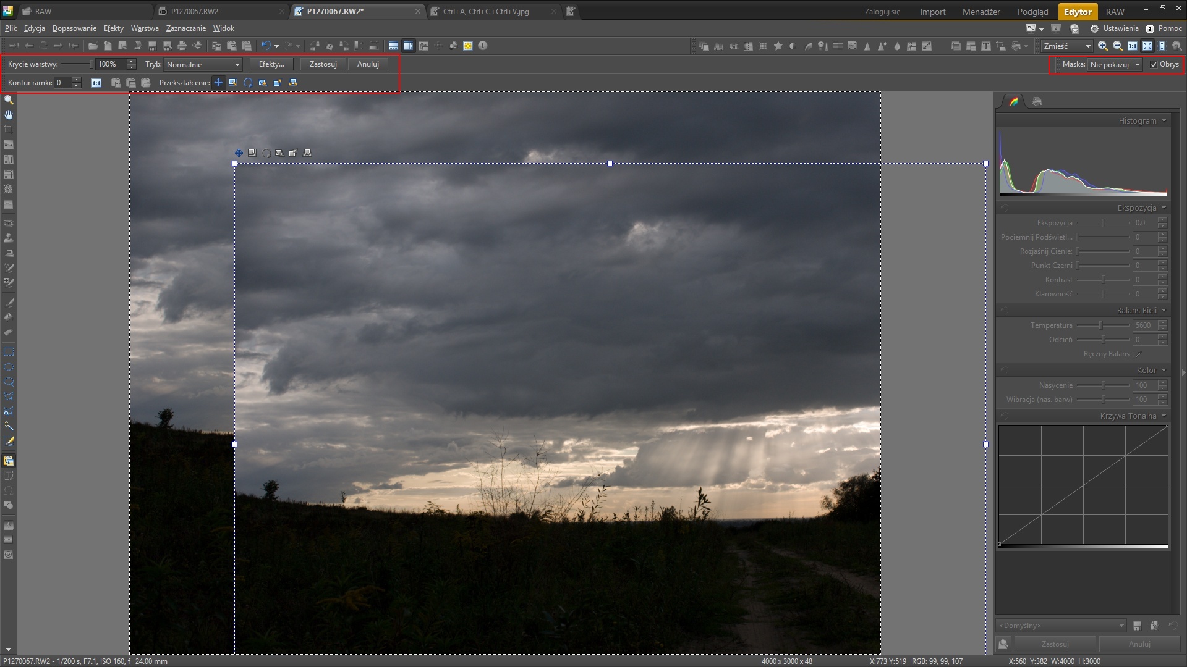This screenshot has width=1187, height=667.
Task: Click the zoom out magnifier icon
Action: (x=1117, y=46)
